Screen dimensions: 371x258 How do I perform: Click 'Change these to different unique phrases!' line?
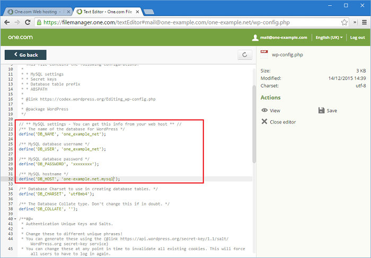[72, 234]
